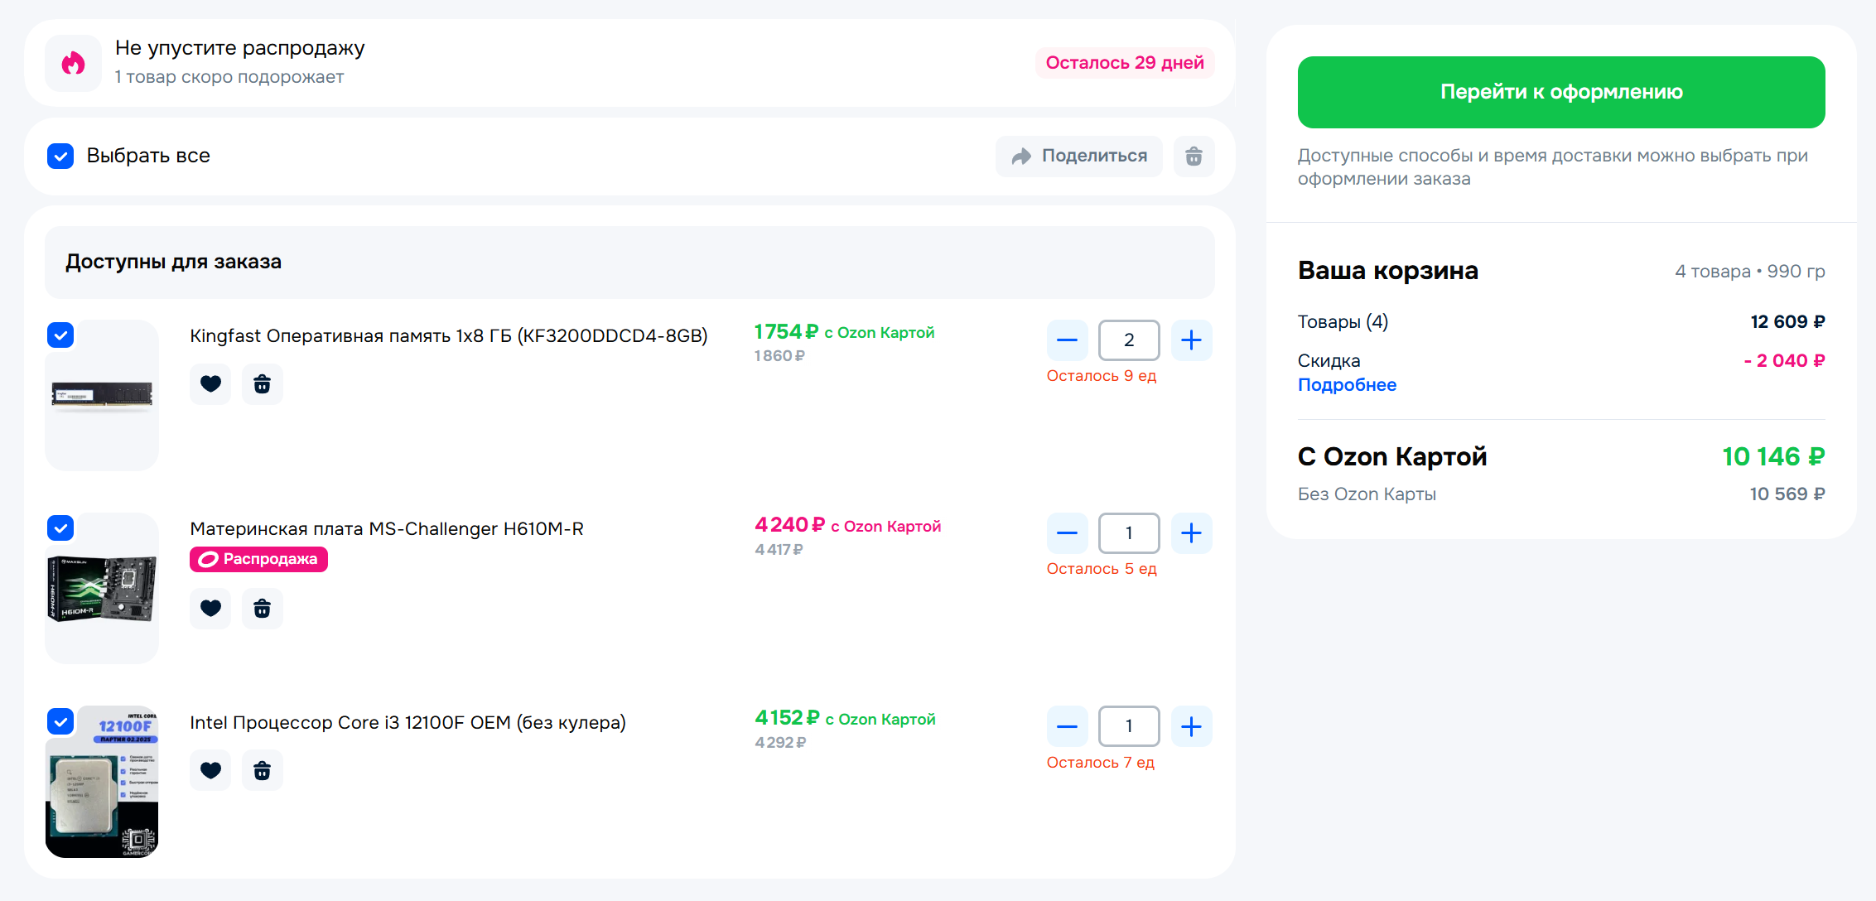Image resolution: width=1876 pixels, height=901 pixels.
Task: Toggle the 'Выбрать все' checkbox
Action: click(x=60, y=156)
